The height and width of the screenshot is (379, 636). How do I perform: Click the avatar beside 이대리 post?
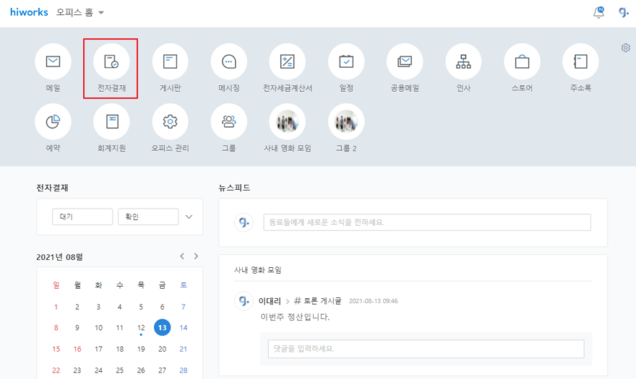pyautogui.click(x=244, y=301)
